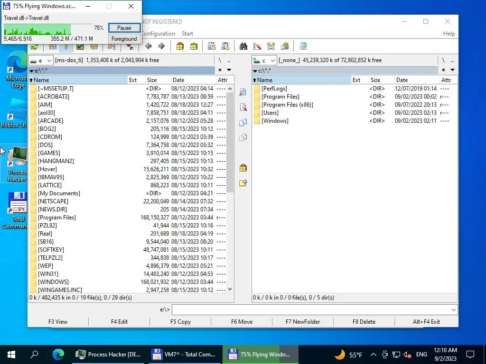The height and width of the screenshot is (364, 486).
Task: Open Find Files binoculars icon
Action: point(243,46)
